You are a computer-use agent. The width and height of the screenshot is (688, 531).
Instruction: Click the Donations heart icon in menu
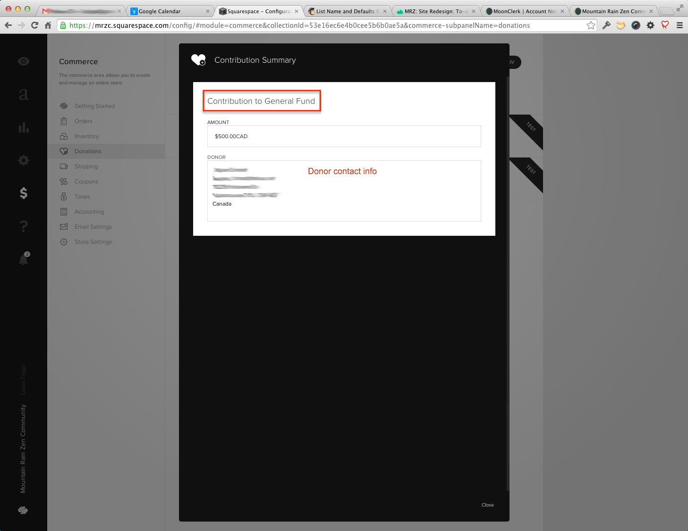[x=64, y=151]
